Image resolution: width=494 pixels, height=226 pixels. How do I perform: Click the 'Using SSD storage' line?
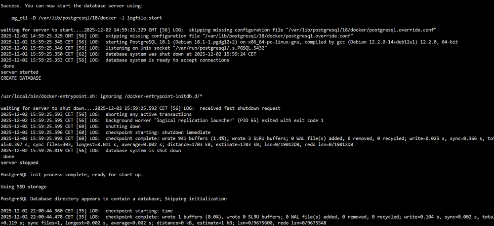tap(24, 187)
